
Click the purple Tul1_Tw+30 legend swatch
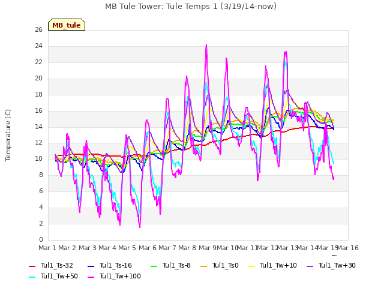click(x=310, y=266)
